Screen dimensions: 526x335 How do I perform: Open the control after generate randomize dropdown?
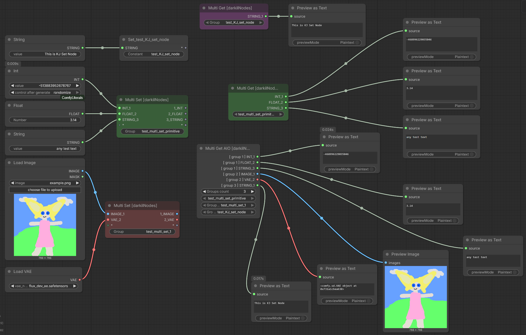(x=45, y=93)
